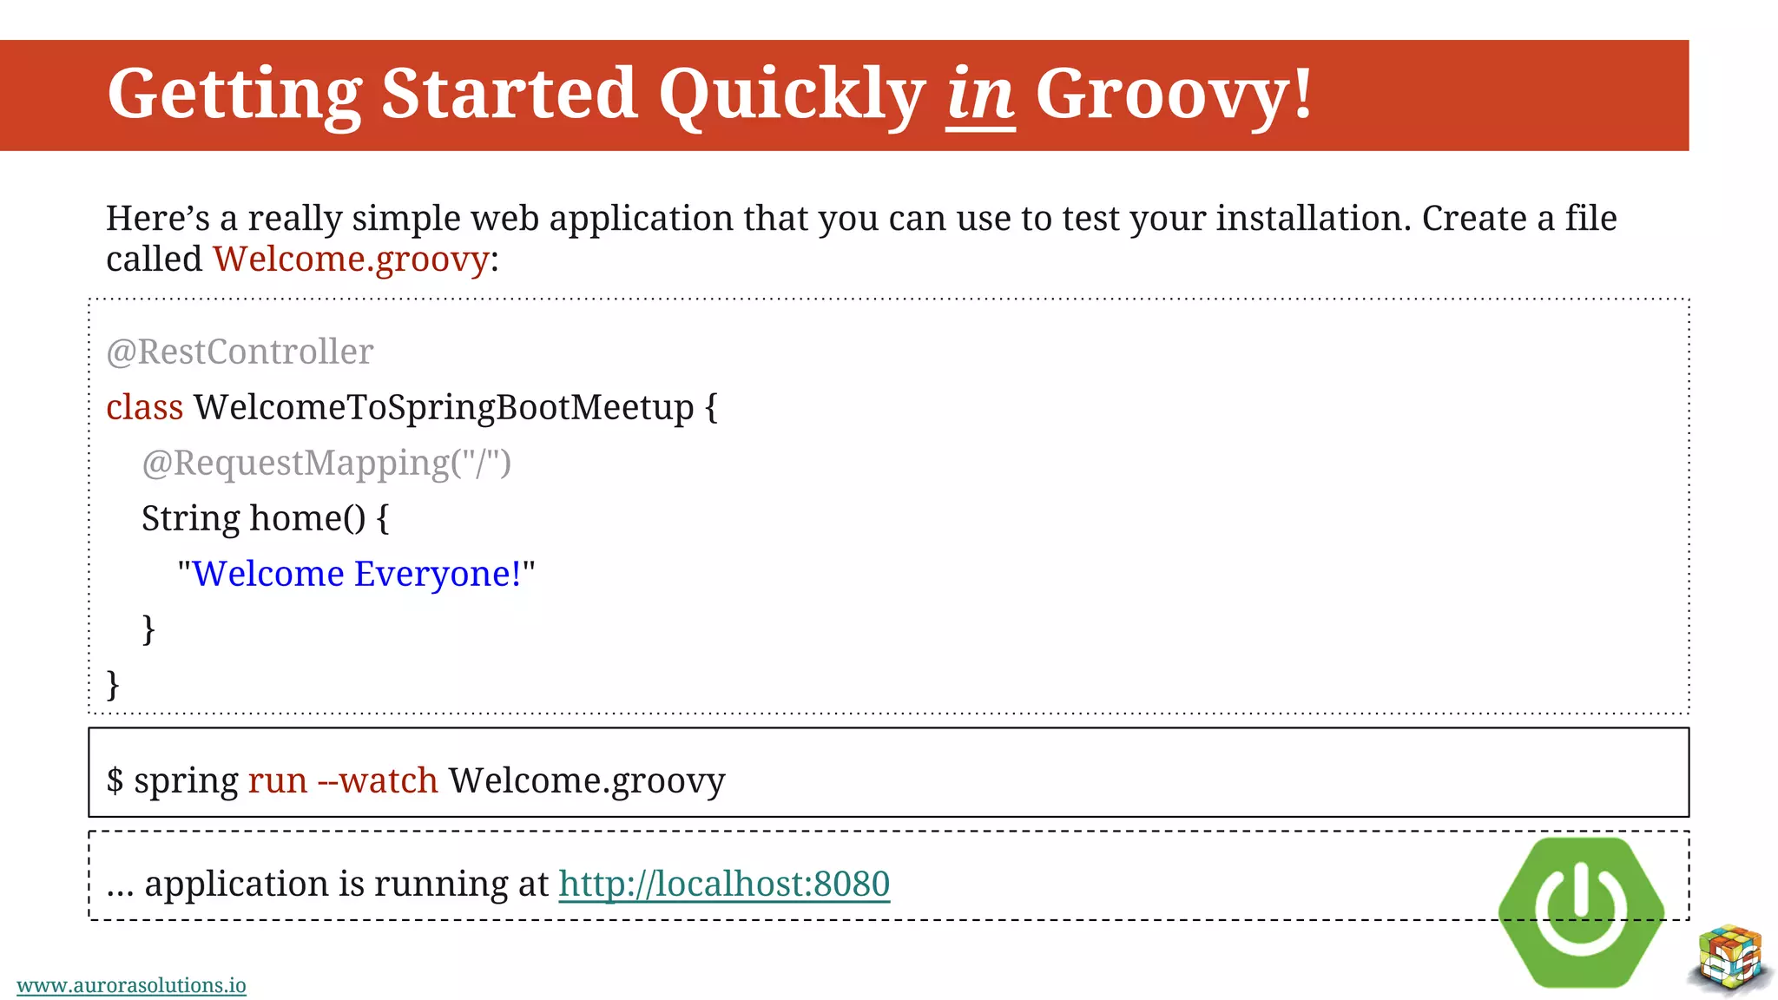Image resolution: width=1778 pixels, height=1000 pixels.
Task: Click the underlined word 'in' in title
Action: pos(980,94)
